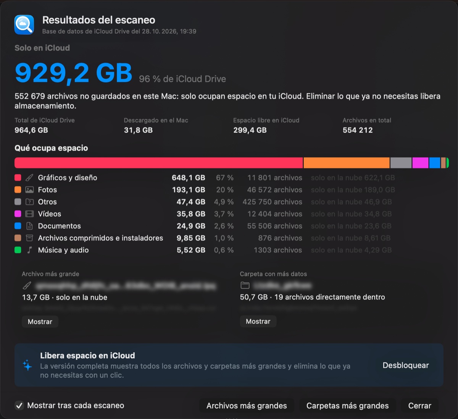Screen dimensions: 458x419
Task: Click the 31,8 GB downloaded value
Action: [x=138, y=130]
